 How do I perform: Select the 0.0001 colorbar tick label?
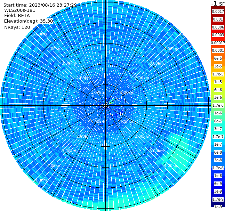point(218,50)
